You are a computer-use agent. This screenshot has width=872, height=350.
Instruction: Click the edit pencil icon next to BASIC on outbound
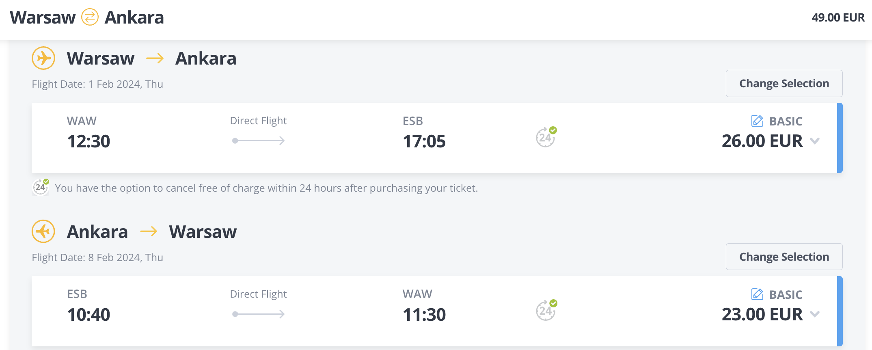click(757, 121)
